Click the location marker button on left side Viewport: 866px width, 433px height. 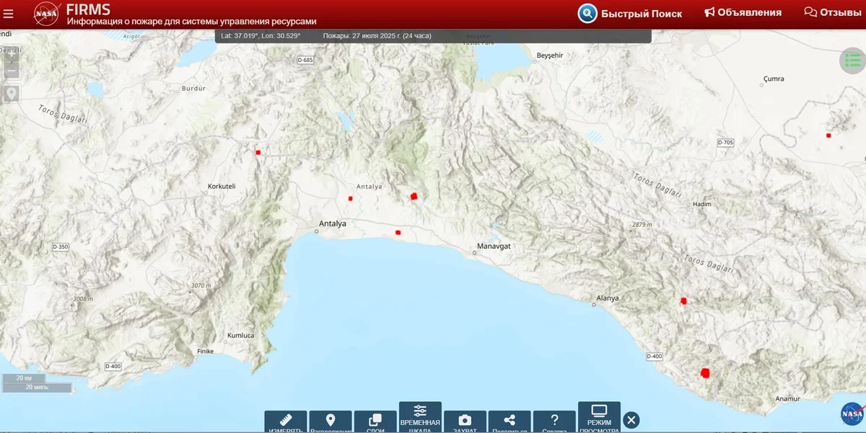tap(12, 94)
